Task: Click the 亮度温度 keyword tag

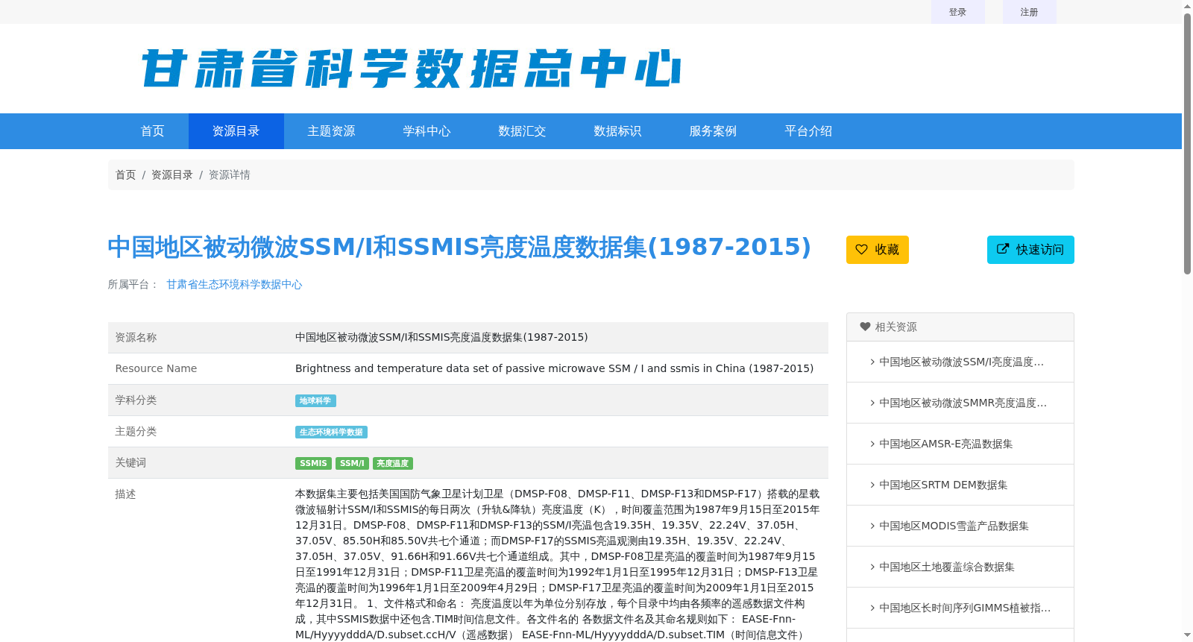Action: (393, 463)
